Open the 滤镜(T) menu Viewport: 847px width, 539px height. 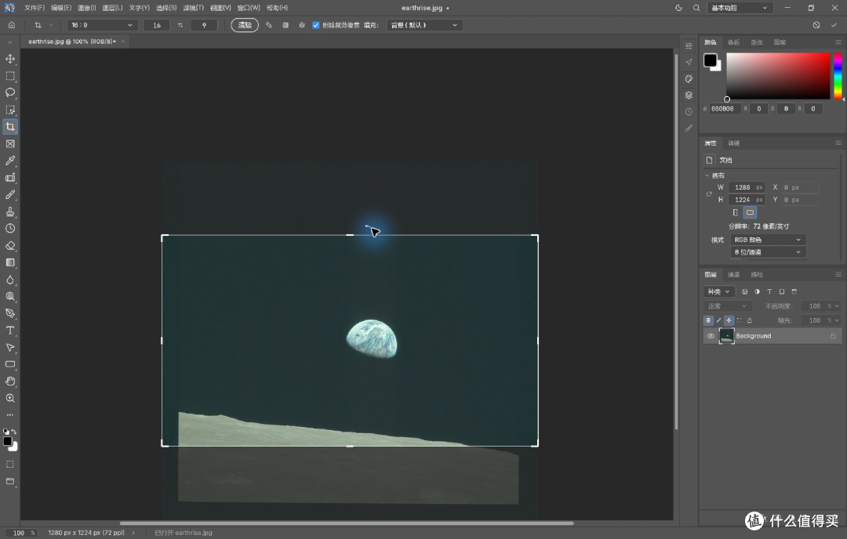194,8
